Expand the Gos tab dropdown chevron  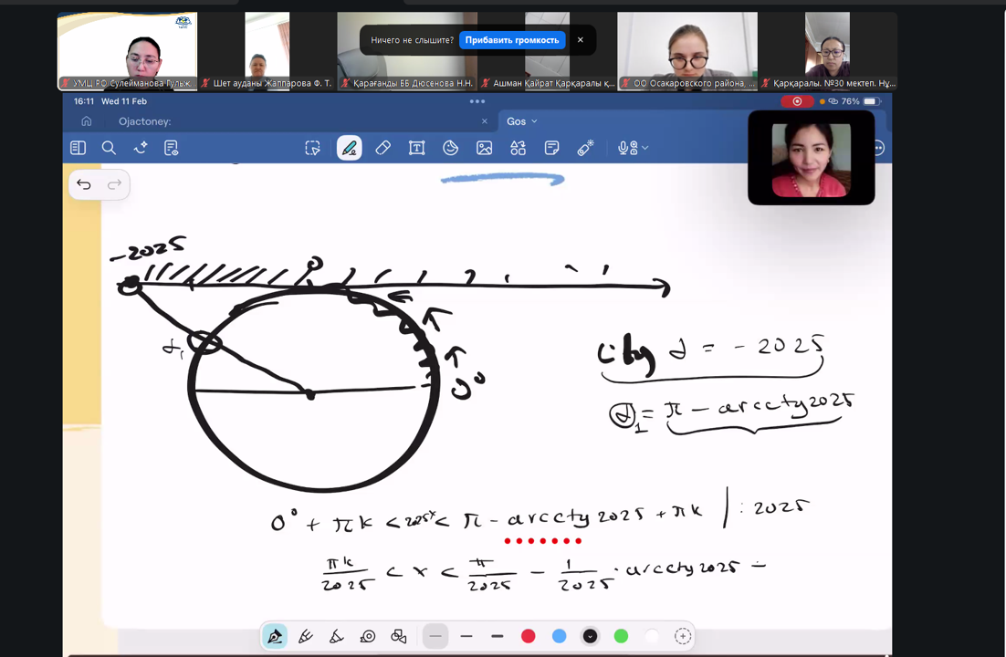point(535,121)
